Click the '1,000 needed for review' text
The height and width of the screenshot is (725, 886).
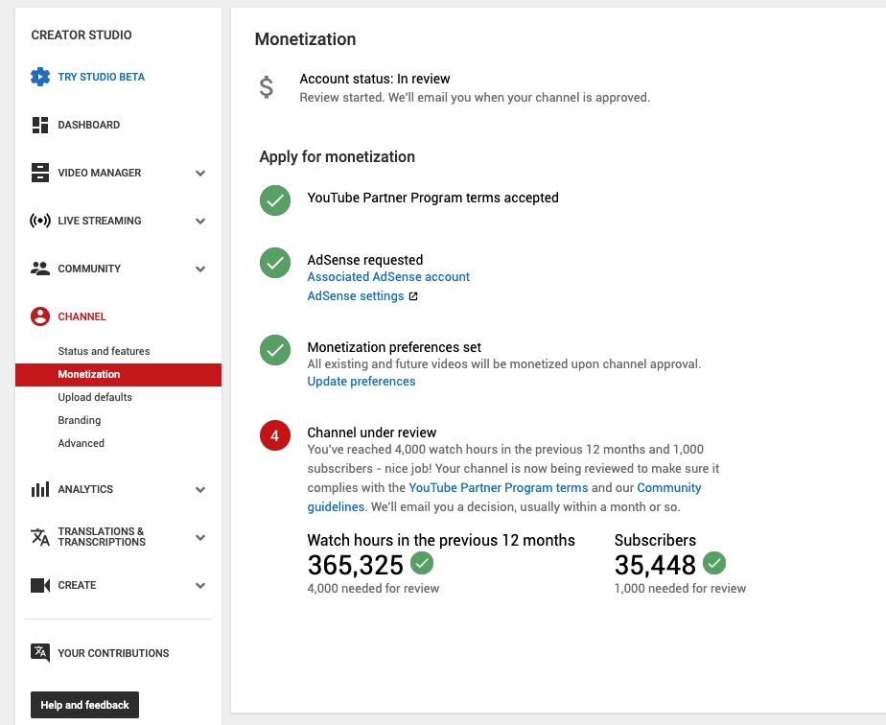(x=681, y=589)
